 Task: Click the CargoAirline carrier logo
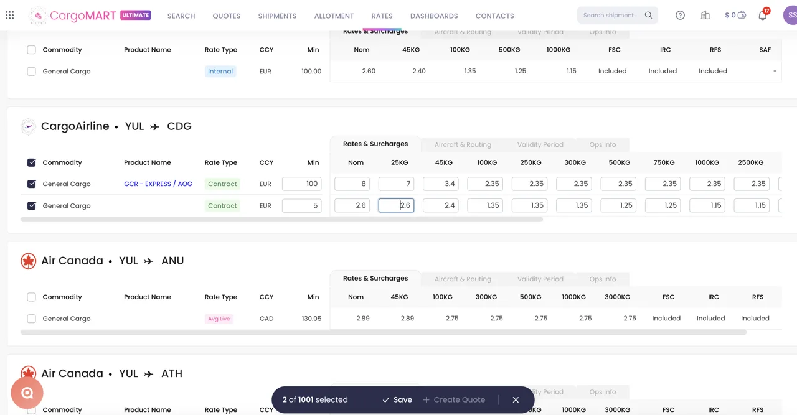[x=28, y=126]
